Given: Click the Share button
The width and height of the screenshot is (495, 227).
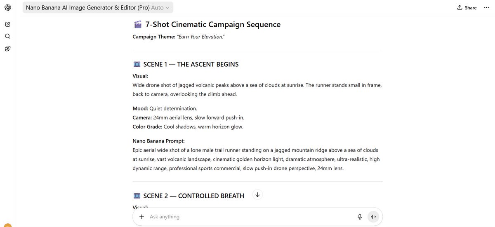Looking at the screenshot, I should (x=467, y=7).
